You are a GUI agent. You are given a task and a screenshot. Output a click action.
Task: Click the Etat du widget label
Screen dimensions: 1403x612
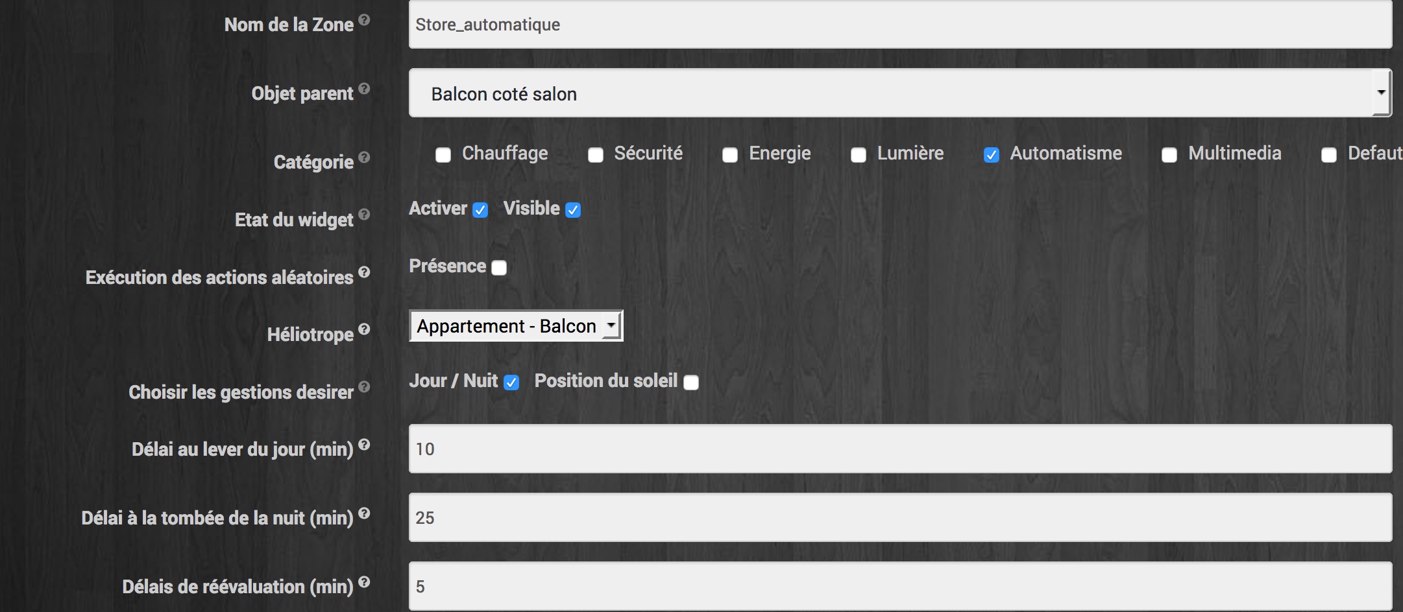294,220
